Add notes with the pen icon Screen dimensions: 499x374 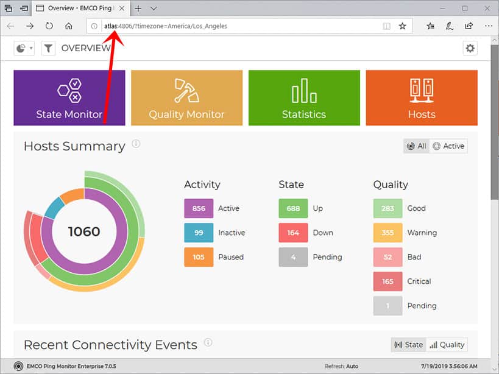[450, 26]
